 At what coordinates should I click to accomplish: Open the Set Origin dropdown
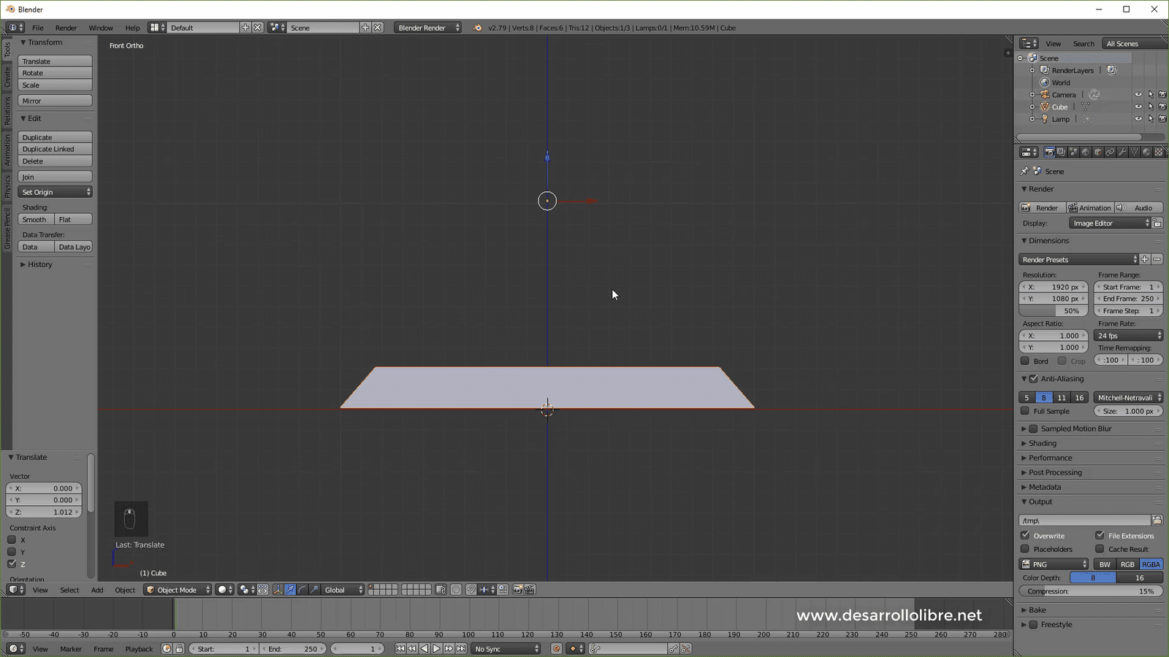(55, 192)
